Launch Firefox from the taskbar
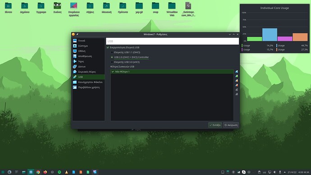 45,172
